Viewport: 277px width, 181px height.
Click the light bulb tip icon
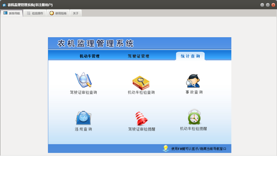tap(165, 148)
